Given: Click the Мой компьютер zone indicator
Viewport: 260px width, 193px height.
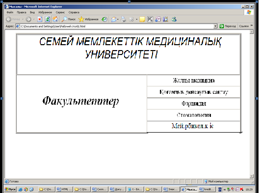Looking at the screenshot, I should point(216,181).
